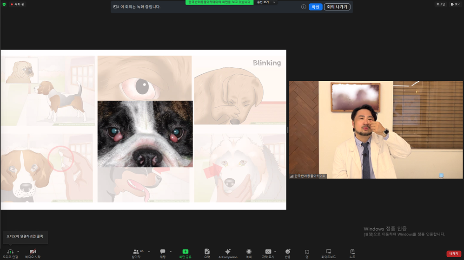Open the meeting summary icon
Image resolution: width=464 pixels, height=260 pixels.
pyautogui.click(x=207, y=253)
